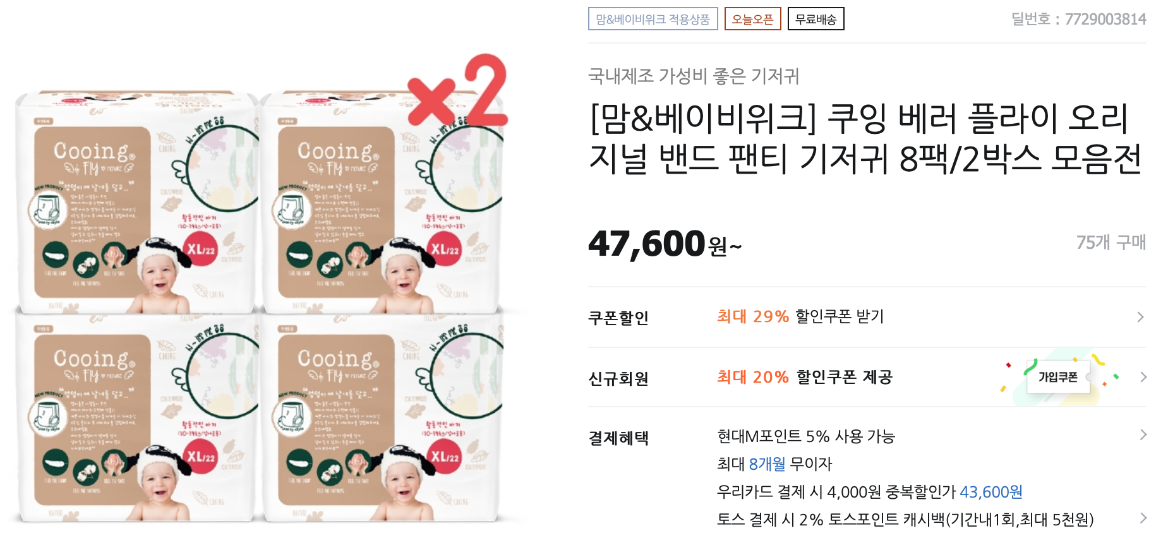Click the 43,600원 discounted price link

(991, 492)
